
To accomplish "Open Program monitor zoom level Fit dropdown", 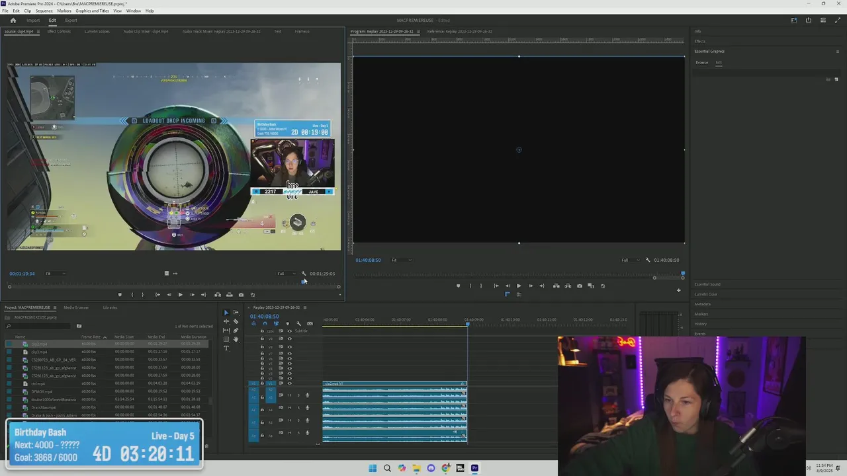I will pyautogui.click(x=400, y=260).
